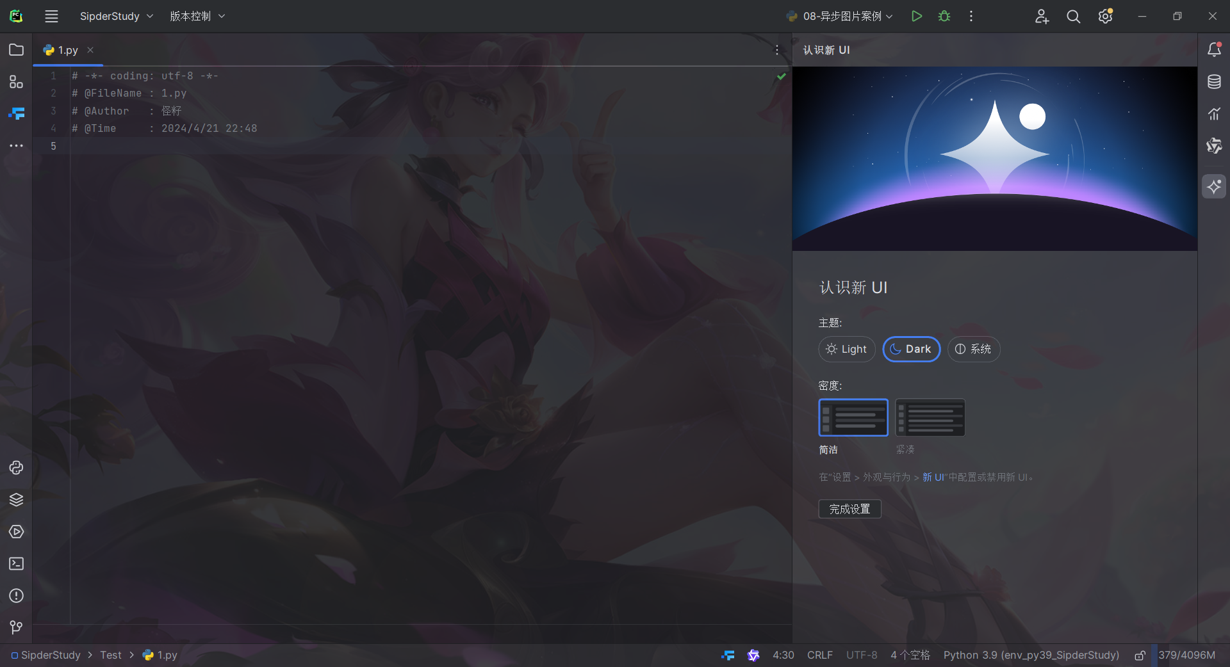Viewport: 1230px width, 667px height.
Task: Debug the current run configuration
Action: [x=944, y=16]
